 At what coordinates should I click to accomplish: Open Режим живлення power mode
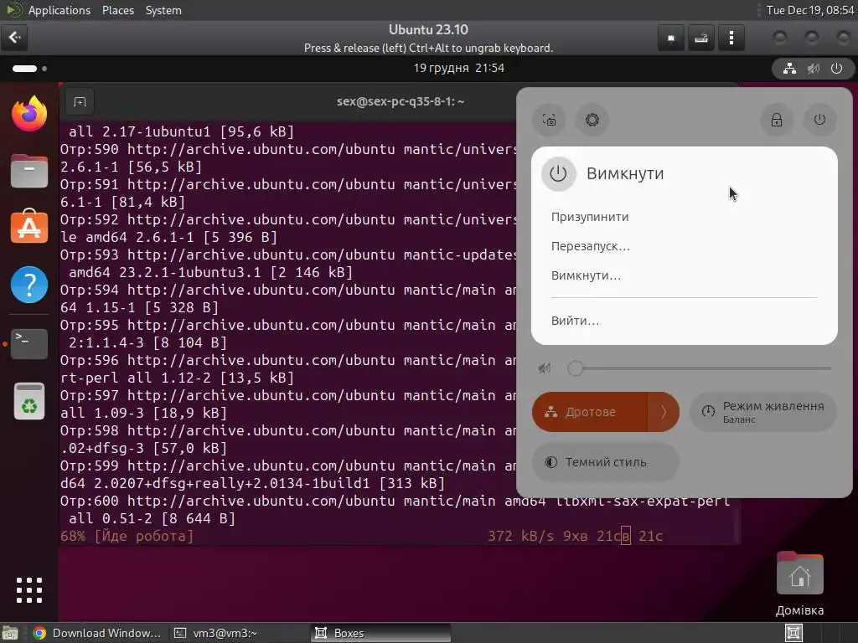762,412
